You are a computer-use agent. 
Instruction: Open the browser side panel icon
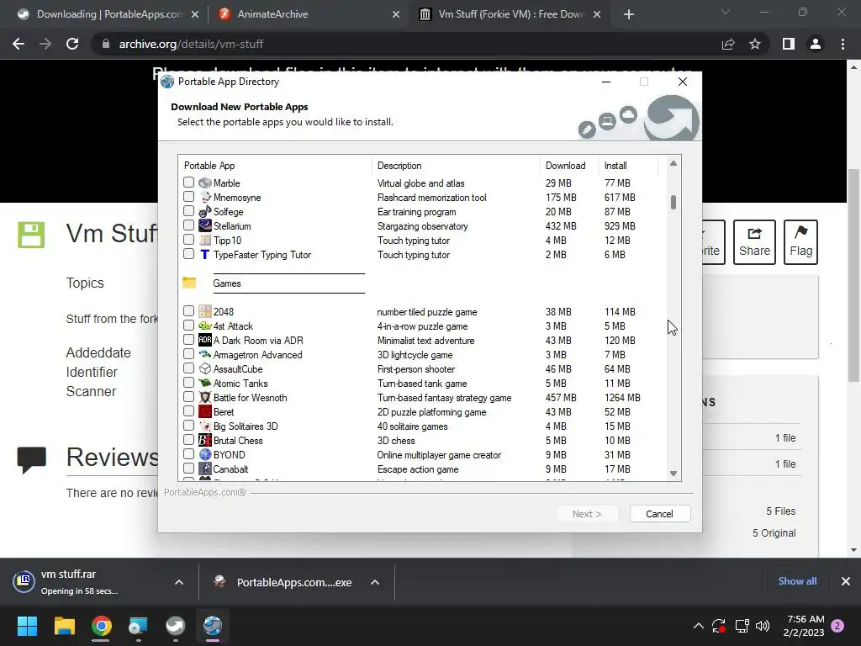(x=789, y=44)
